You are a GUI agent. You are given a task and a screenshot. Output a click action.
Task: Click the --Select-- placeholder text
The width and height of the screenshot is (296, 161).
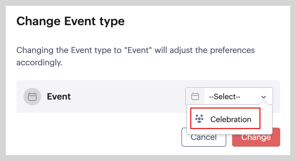224,97
